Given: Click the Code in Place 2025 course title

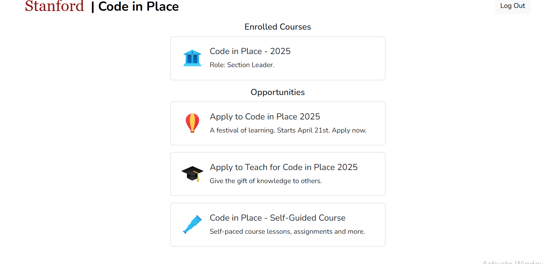Looking at the screenshot, I should pos(250,51).
